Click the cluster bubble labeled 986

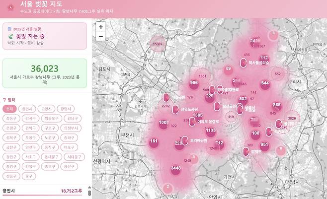194,83
